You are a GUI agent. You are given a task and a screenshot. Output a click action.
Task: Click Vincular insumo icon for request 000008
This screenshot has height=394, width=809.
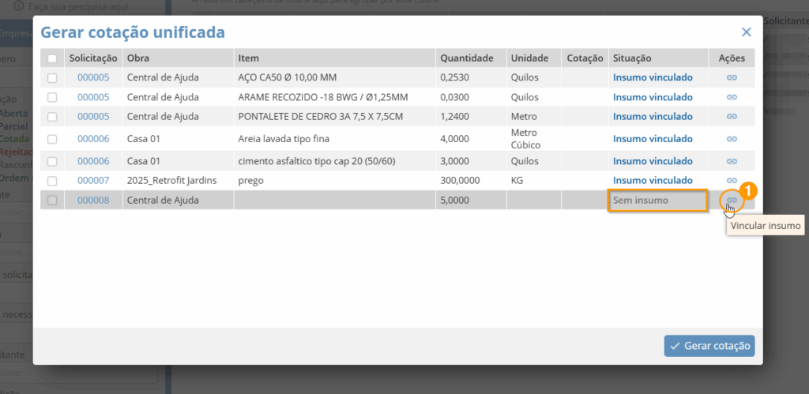pos(732,201)
